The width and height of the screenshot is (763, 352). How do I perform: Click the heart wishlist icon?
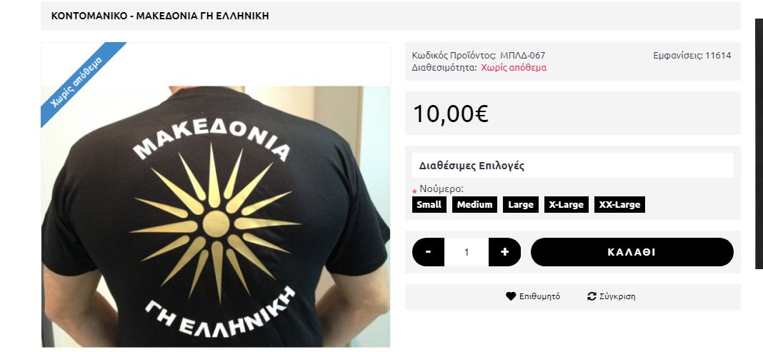[x=510, y=296]
